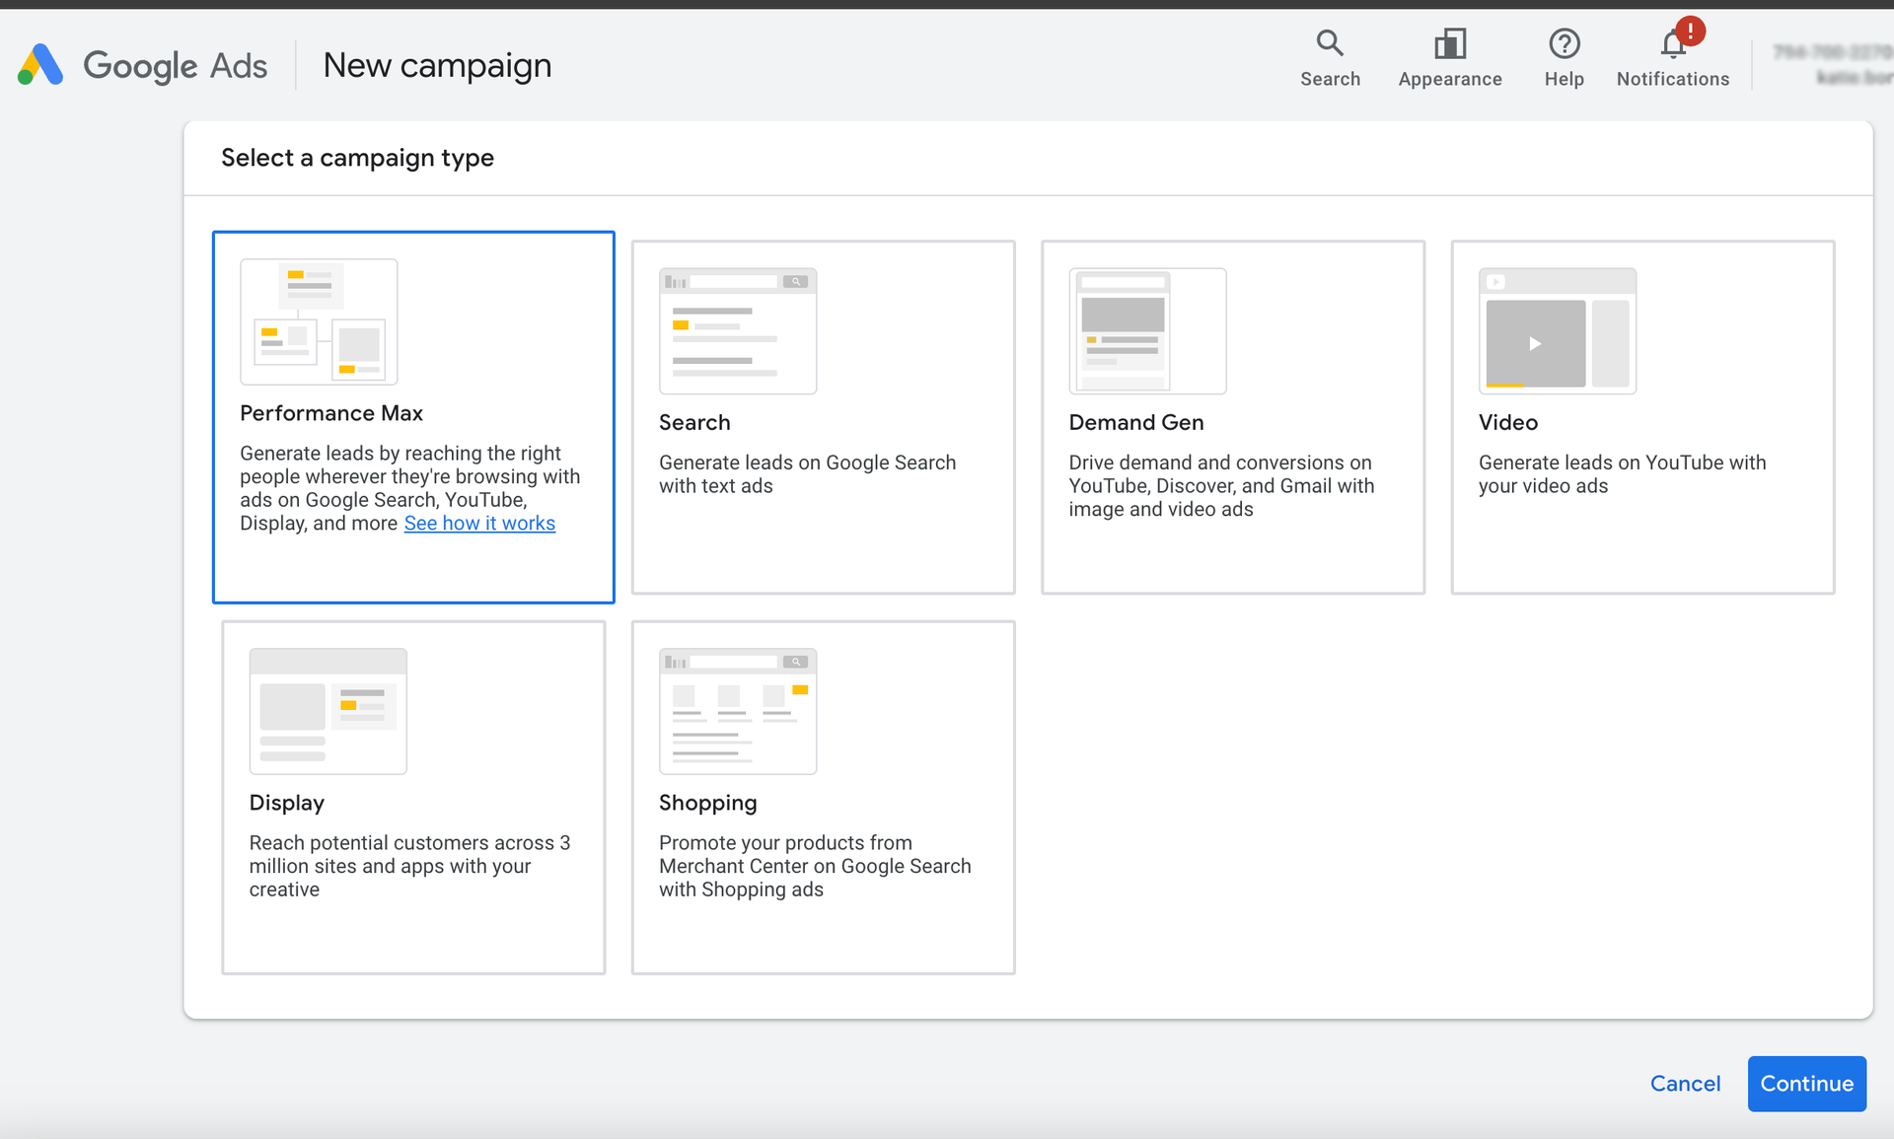Image resolution: width=1894 pixels, height=1139 pixels.
Task: Open the Appearance icon in header
Action: 1450,43
